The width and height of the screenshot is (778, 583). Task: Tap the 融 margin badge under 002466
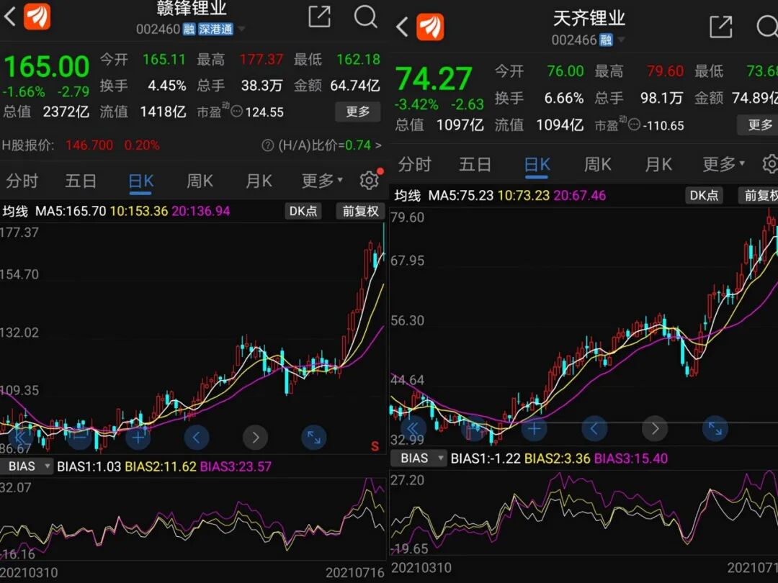pyautogui.click(x=607, y=40)
